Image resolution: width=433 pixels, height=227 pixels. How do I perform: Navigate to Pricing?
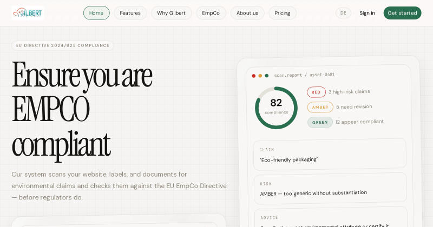pos(282,13)
